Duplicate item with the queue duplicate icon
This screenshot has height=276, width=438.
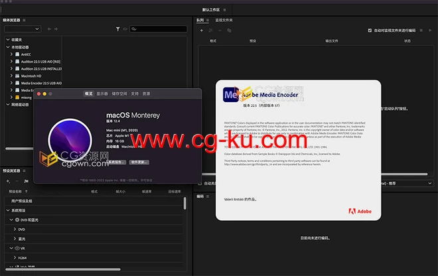click(x=229, y=30)
